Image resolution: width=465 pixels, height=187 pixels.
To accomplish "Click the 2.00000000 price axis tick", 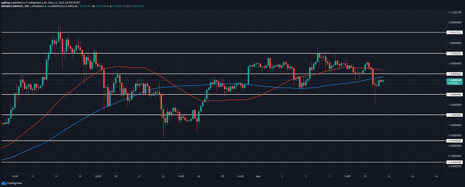I will click(455, 22).
